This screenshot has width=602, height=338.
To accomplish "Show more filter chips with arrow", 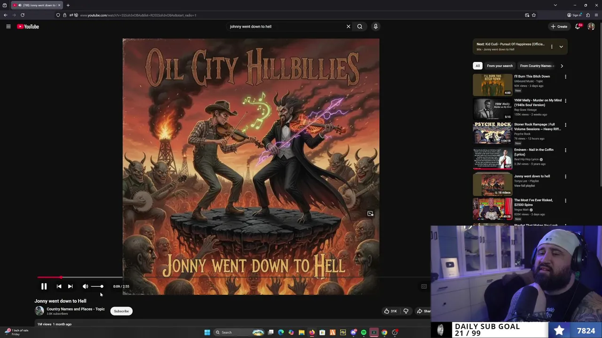I will 562,66.
